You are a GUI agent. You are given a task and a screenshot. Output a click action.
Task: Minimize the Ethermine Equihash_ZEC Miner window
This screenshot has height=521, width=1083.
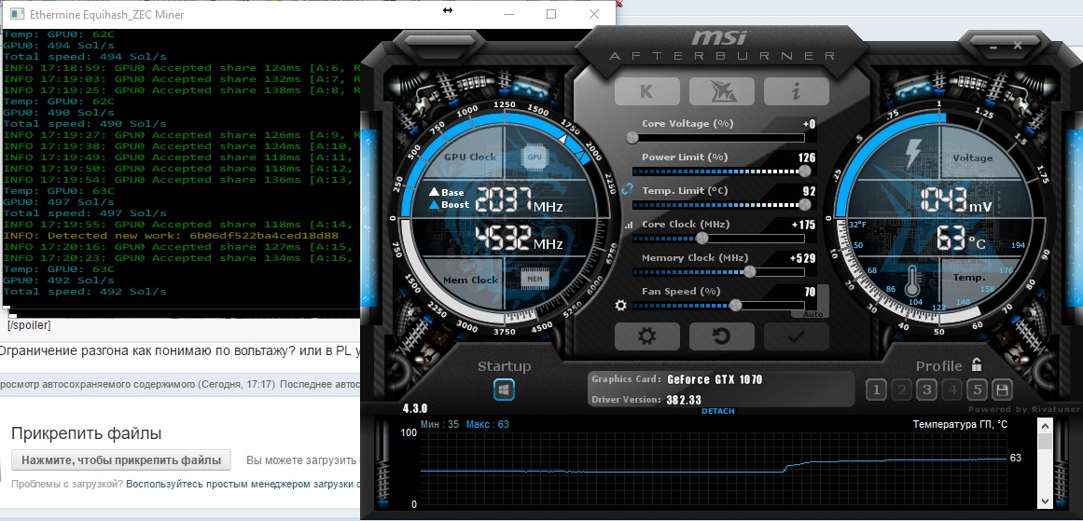pos(509,14)
